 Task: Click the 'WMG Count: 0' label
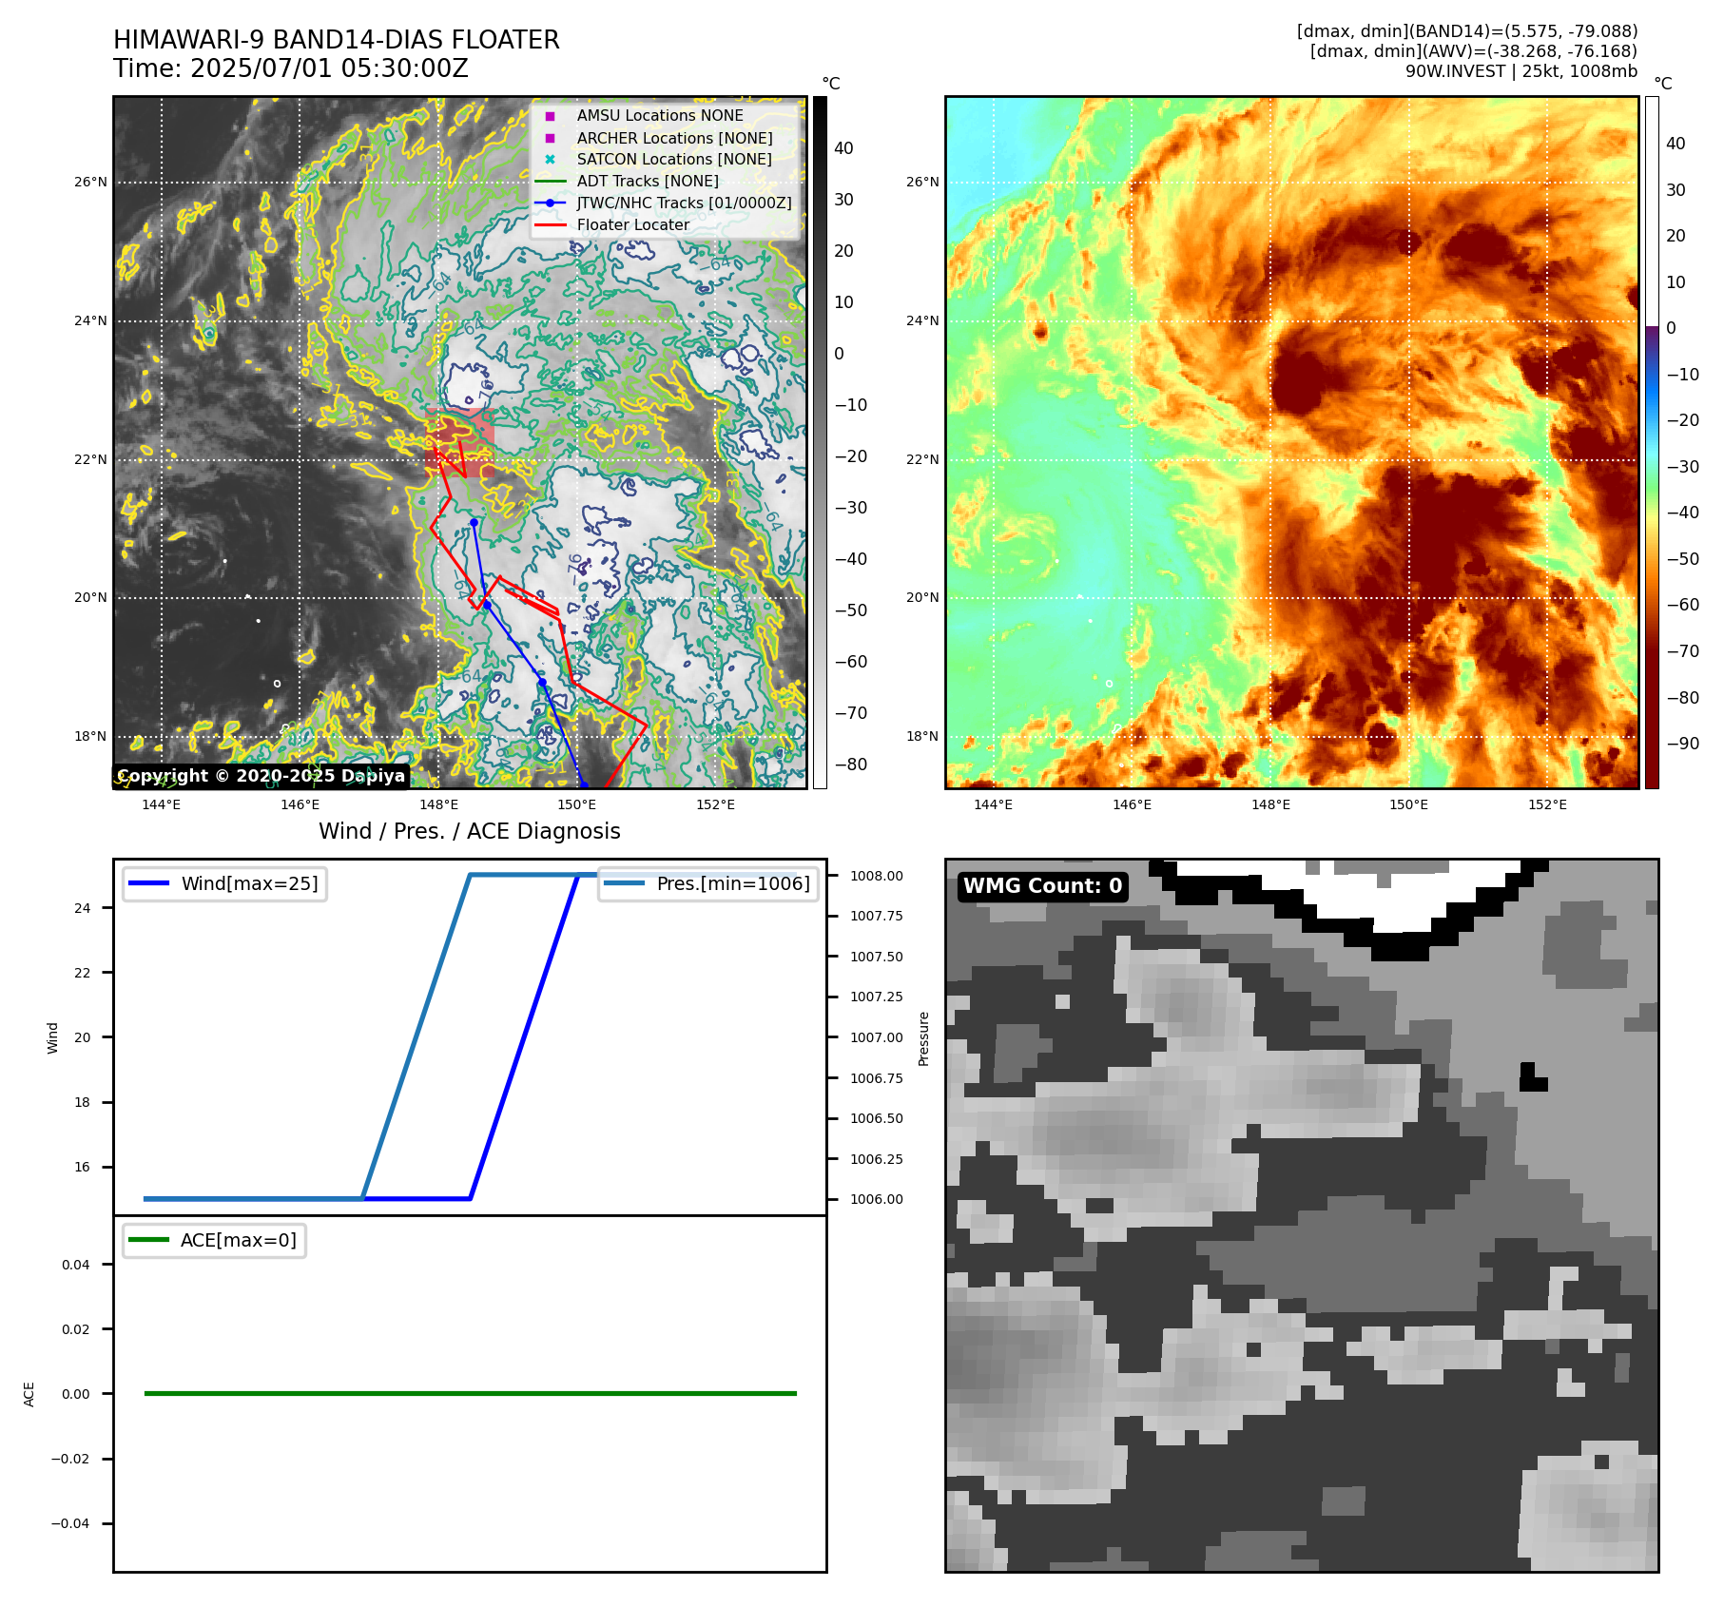[x=1043, y=886]
